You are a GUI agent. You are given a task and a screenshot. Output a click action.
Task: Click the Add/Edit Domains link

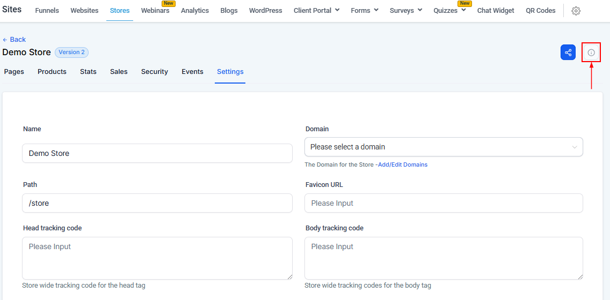click(x=403, y=165)
